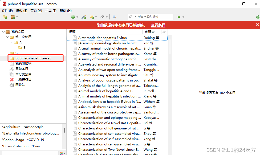Filter by the *Cross Protection tag

click(x=15, y=146)
